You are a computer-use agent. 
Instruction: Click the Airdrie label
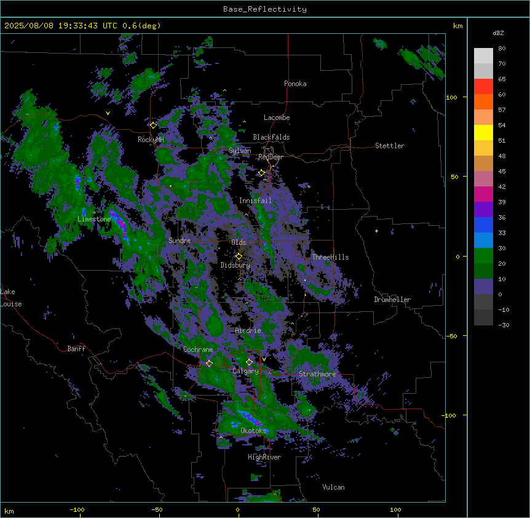pyautogui.click(x=248, y=330)
